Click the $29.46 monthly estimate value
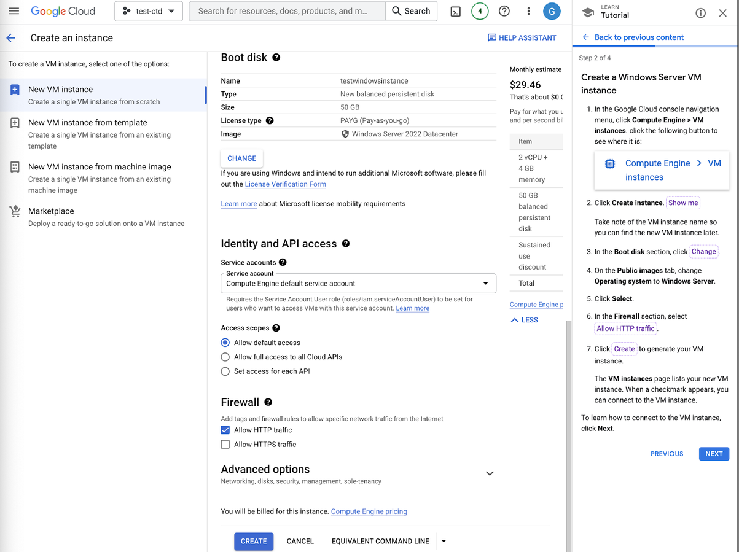739x552 pixels. (x=525, y=85)
